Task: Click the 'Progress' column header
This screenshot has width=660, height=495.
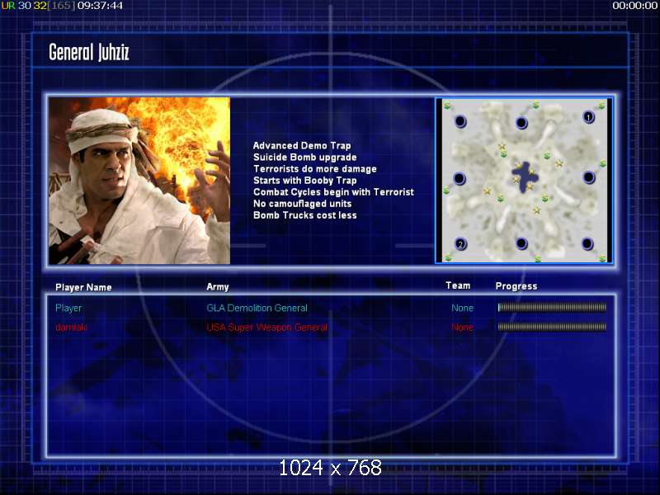Action: pyautogui.click(x=516, y=286)
